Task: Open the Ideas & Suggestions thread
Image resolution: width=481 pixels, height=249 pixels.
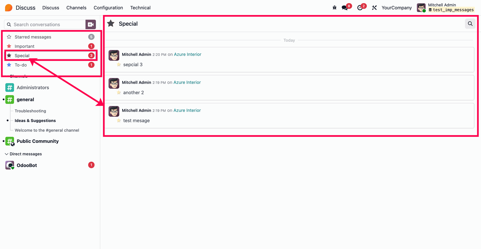Action: pyautogui.click(x=35, y=120)
